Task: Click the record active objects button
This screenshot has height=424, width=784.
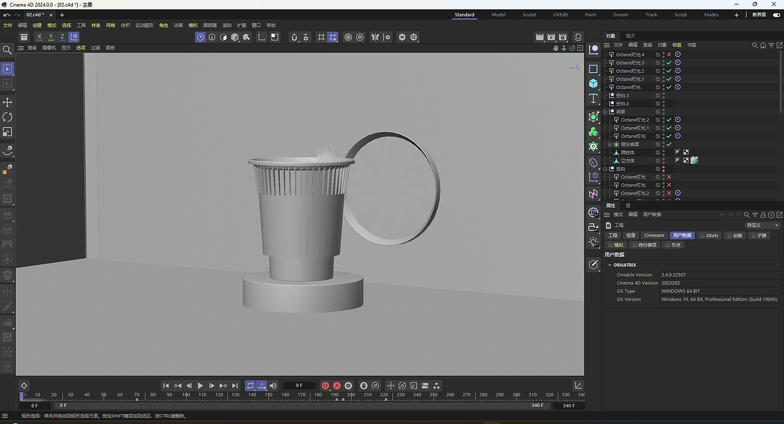Action: tap(325, 385)
